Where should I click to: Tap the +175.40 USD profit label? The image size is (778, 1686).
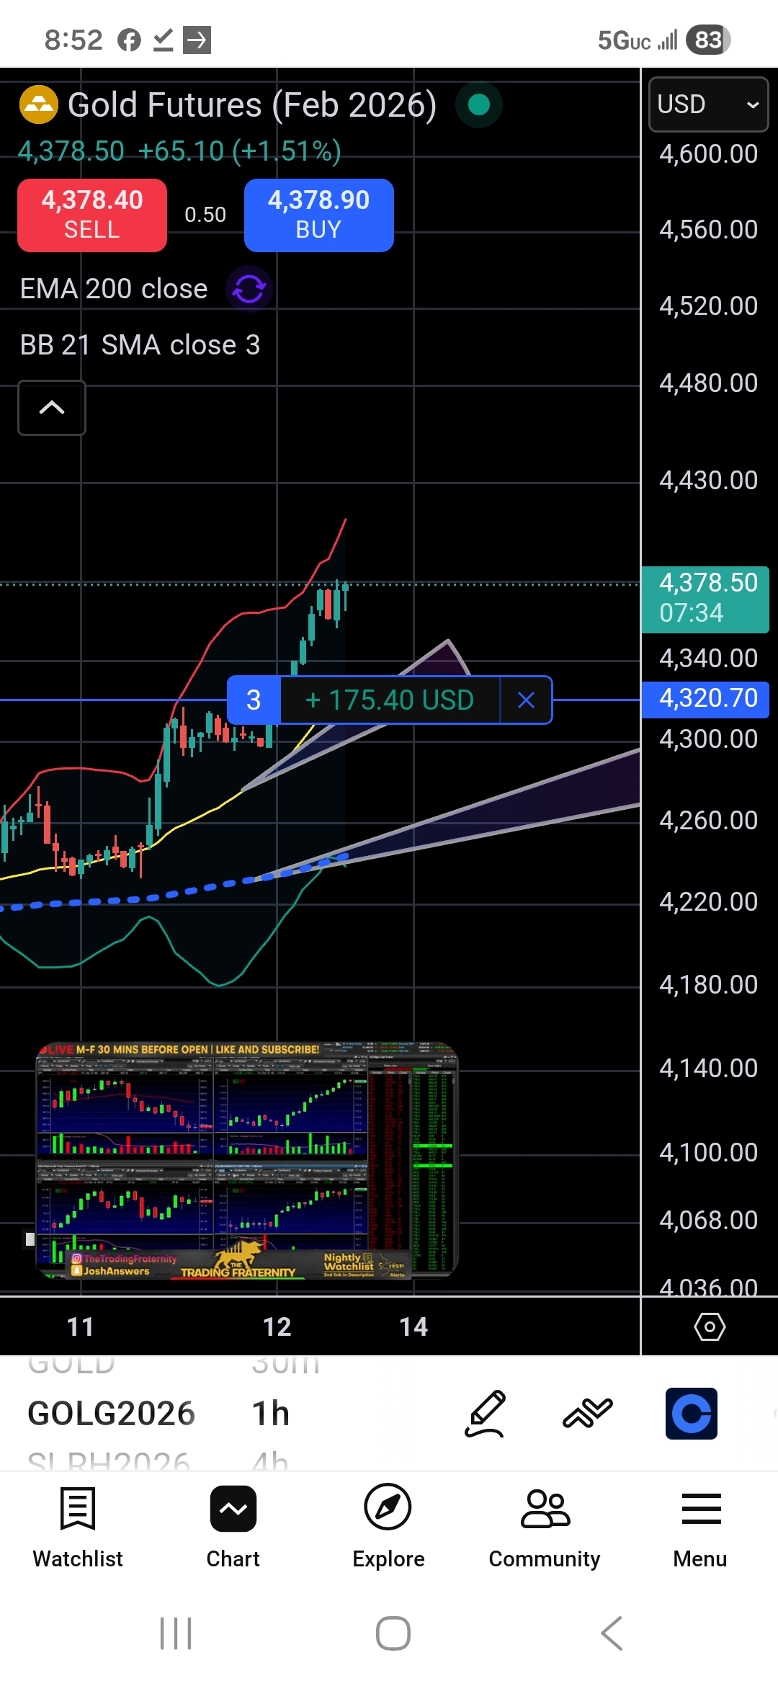pos(390,700)
